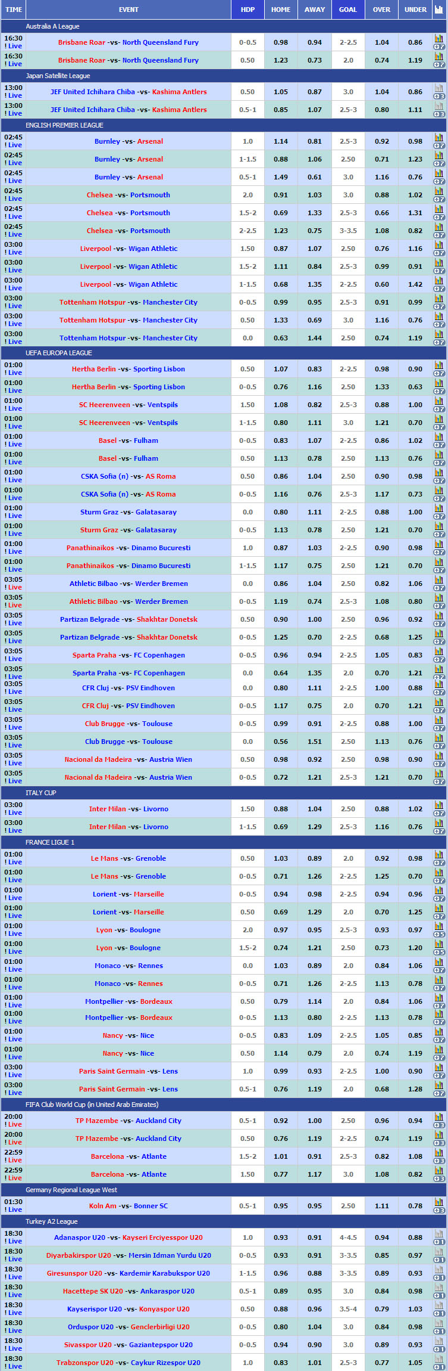Viewport: 448px width, 1371px height.
Task: Select Tottenham Hotspur home odds 1.33
Action: tap(281, 320)
